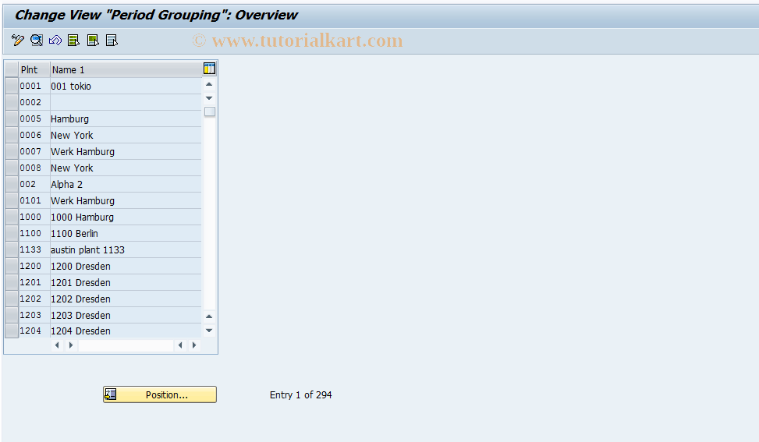Viewport: 759px width, 442px height.
Task: Select row marker for plant 0008
Action: [12, 168]
